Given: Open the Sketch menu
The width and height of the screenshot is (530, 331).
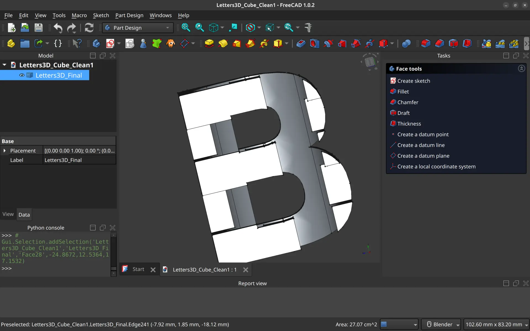Looking at the screenshot, I should pyautogui.click(x=101, y=15).
